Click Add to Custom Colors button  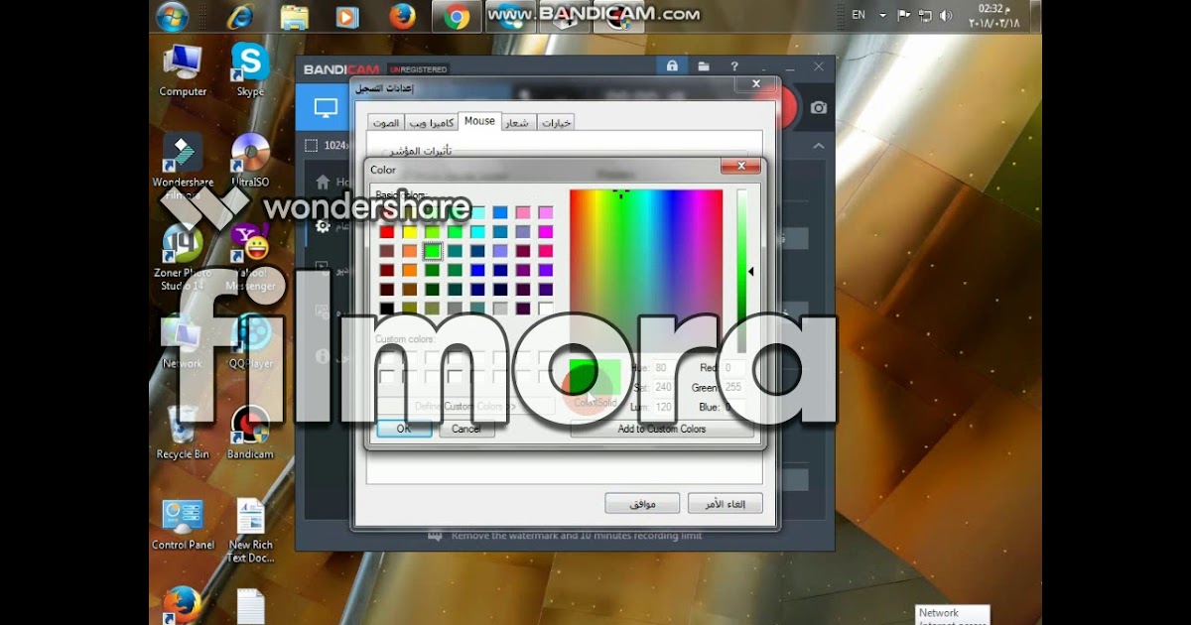[x=662, y=429]
